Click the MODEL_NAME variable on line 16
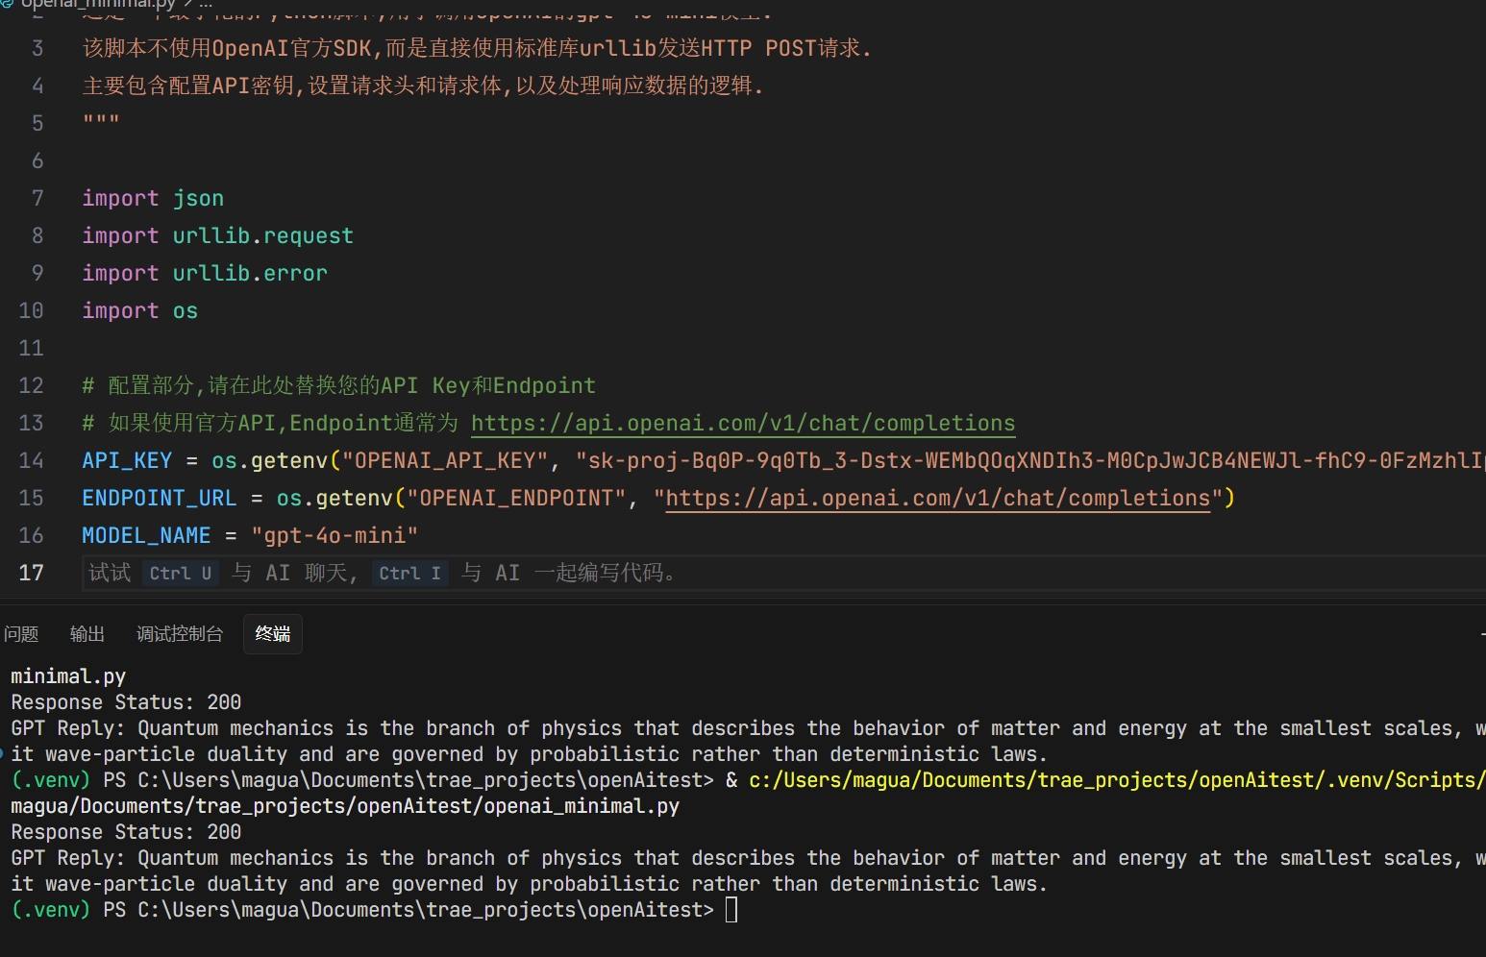Screen dimensions: 1486x957 point(146,536)
